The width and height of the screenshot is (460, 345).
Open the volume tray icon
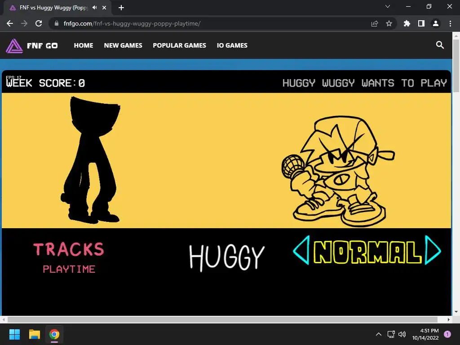[x=402, y=334]
